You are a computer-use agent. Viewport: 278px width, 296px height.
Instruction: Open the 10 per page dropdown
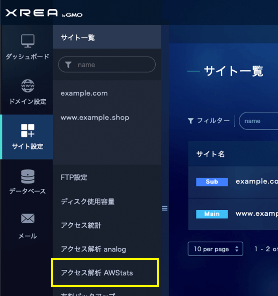[215, 249]
